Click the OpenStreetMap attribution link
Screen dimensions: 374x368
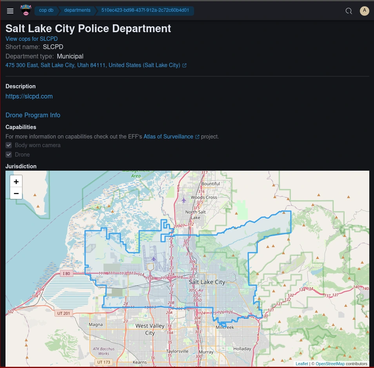[330, 364]
